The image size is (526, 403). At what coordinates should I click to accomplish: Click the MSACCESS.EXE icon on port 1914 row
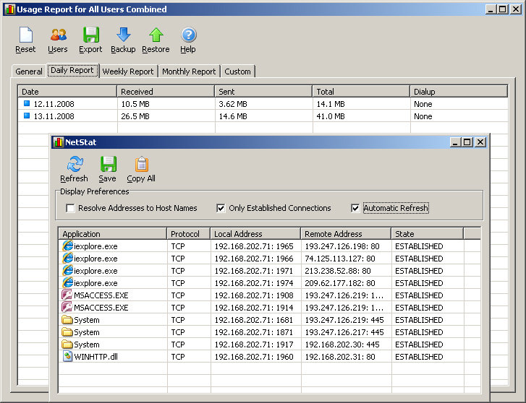pos(67,307)
